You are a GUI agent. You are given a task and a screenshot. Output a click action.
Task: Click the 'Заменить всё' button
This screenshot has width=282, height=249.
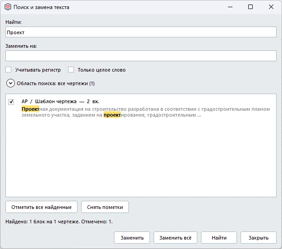pos(175,238)
